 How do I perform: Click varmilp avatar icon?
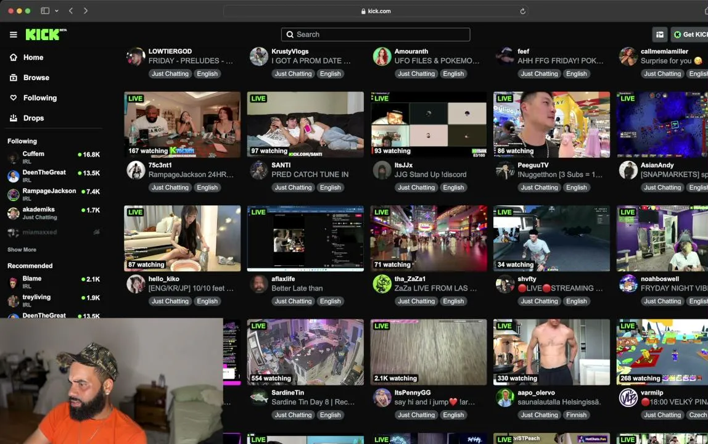628,398
